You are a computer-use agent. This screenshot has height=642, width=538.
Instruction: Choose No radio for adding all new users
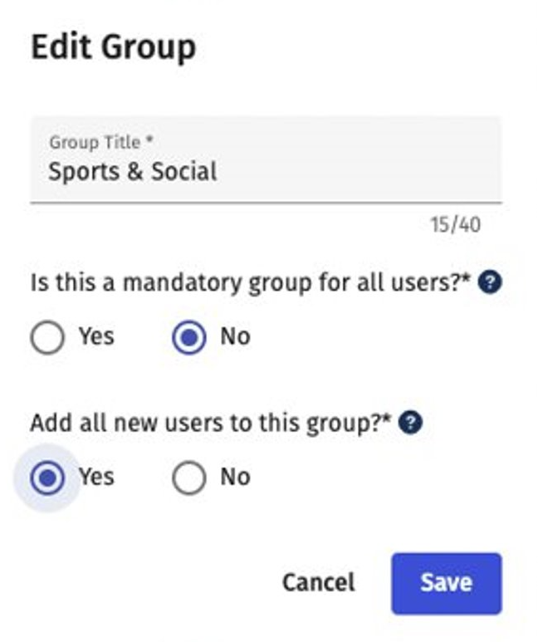188,478
